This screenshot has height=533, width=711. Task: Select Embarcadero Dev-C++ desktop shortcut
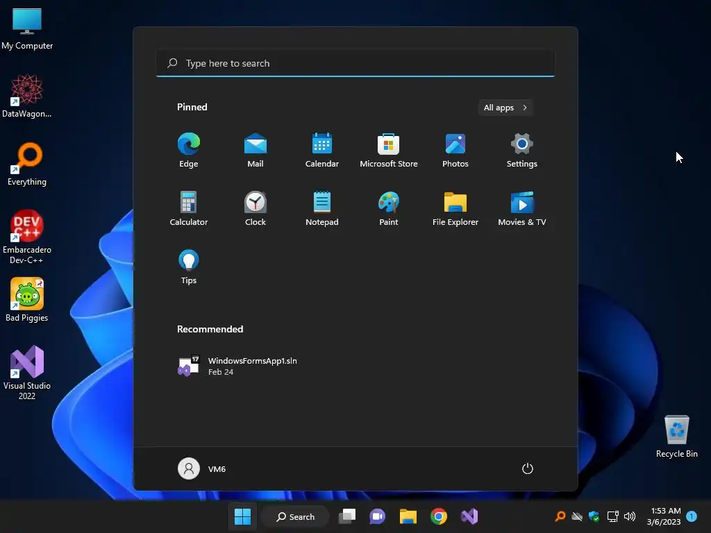tap(27, 237)
